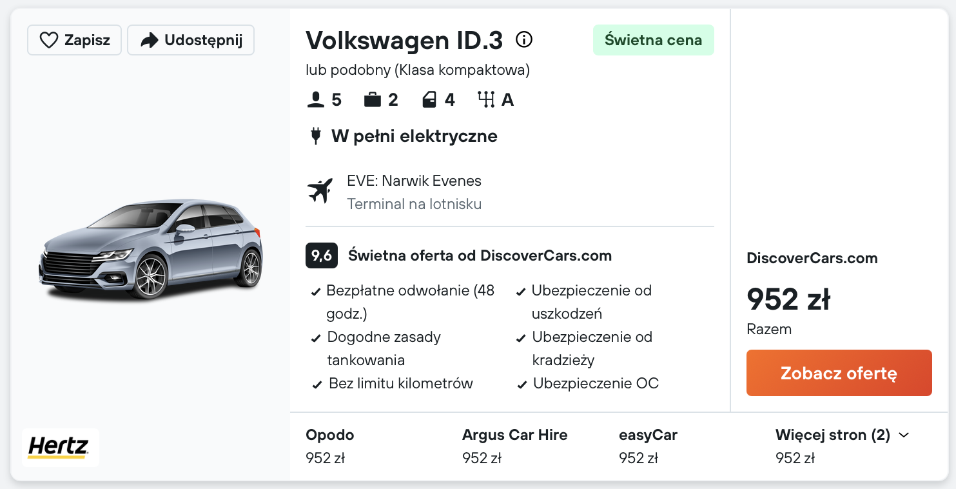
Task: Click the share arrow icon
Action: (x=149, y=41)
